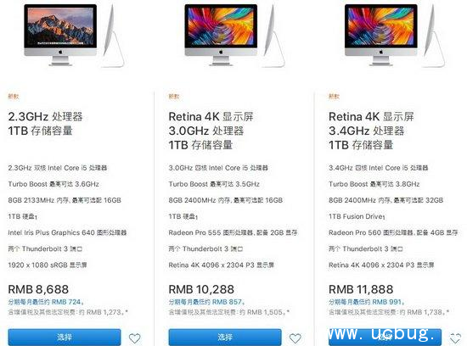Viewport: 467px width, 346px height.
Task: Click the side-profile image of the middle iMac
Action: pos(274,36)
